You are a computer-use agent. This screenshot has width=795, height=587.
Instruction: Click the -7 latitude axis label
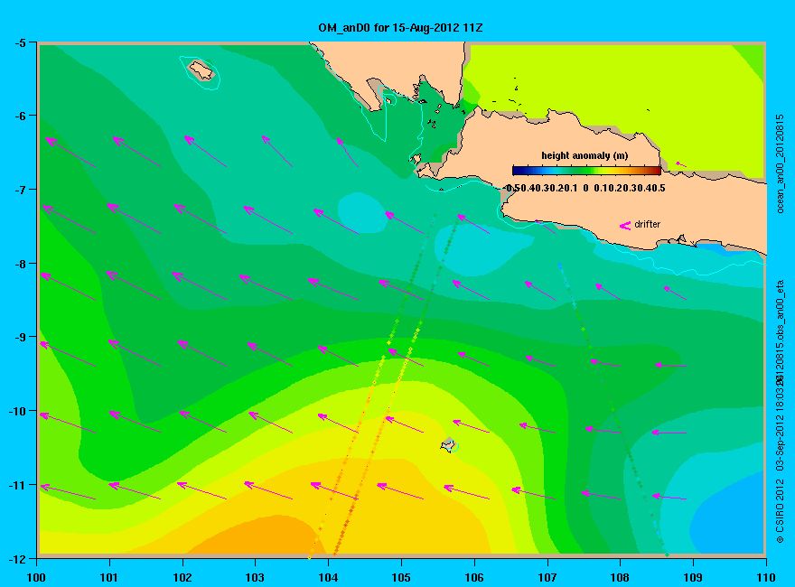pyautogui.click(x=20, y=190)
